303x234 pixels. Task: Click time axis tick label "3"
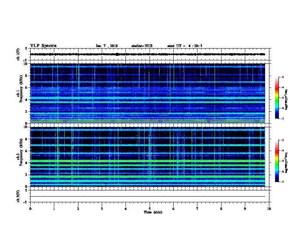pos(102,209)
